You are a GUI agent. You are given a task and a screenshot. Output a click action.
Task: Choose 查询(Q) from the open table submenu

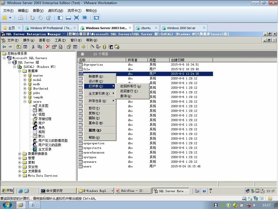click(132, 96)
